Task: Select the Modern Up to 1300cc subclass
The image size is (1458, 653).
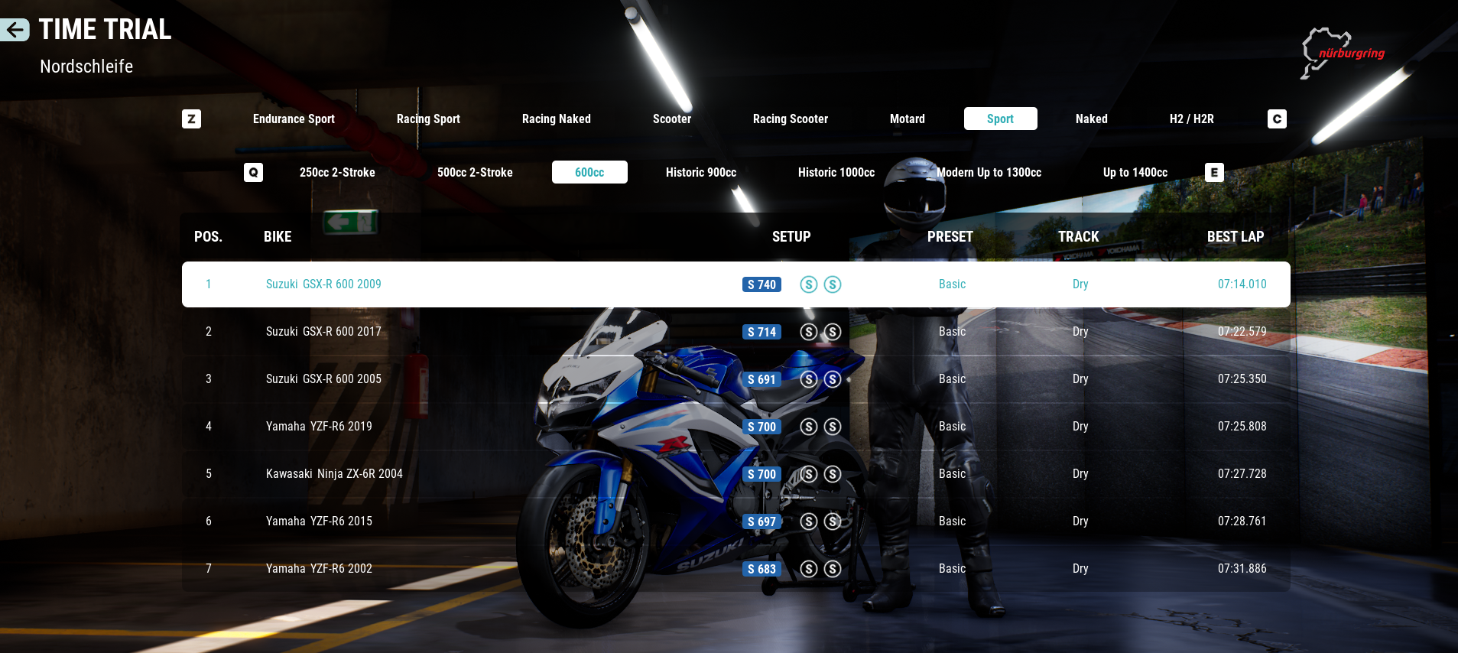Action: (989, 172)
